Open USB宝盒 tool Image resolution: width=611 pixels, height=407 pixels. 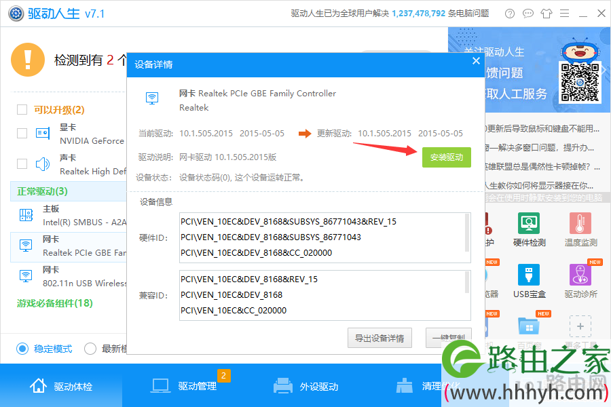529,282
